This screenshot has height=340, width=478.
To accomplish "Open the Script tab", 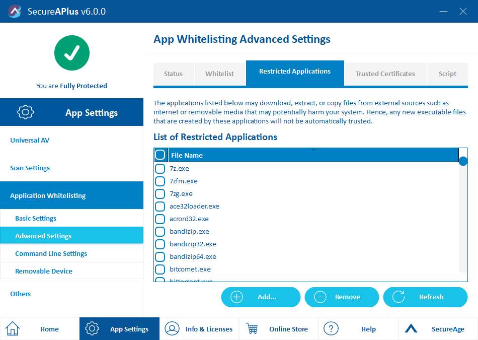I will [x=447, y=74].
